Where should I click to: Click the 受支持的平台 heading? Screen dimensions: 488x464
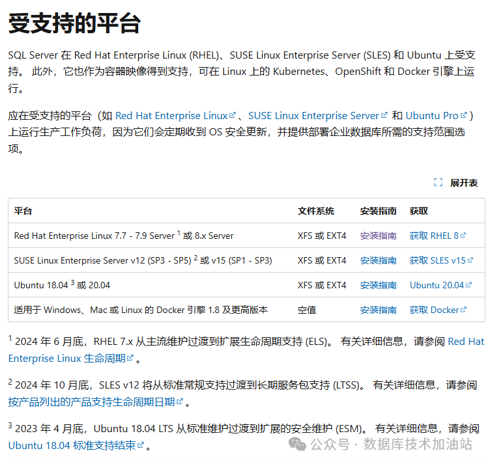pyautogui.click(x=74, y=23)
